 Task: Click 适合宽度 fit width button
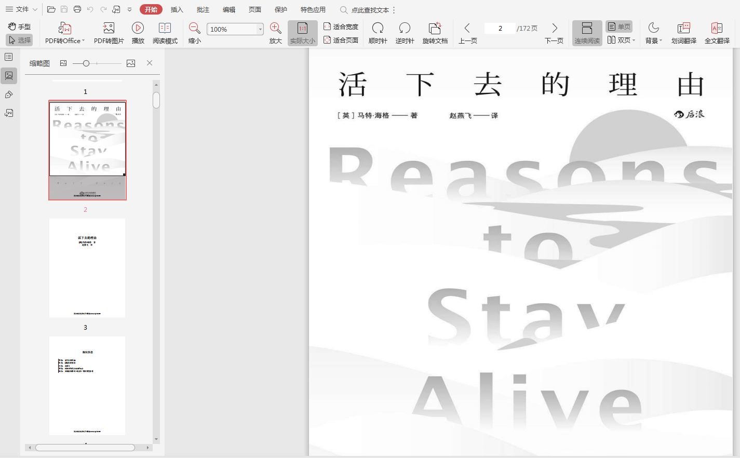[x=341, y=26]
